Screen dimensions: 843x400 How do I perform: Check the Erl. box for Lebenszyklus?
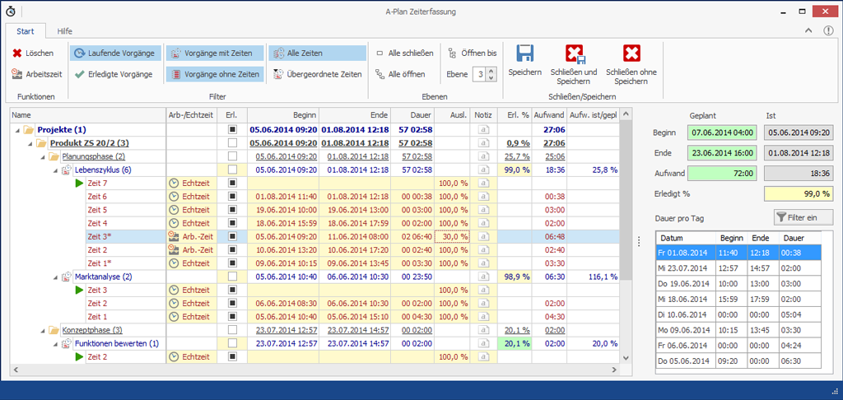pyautogui.click(x=232, y=170)
